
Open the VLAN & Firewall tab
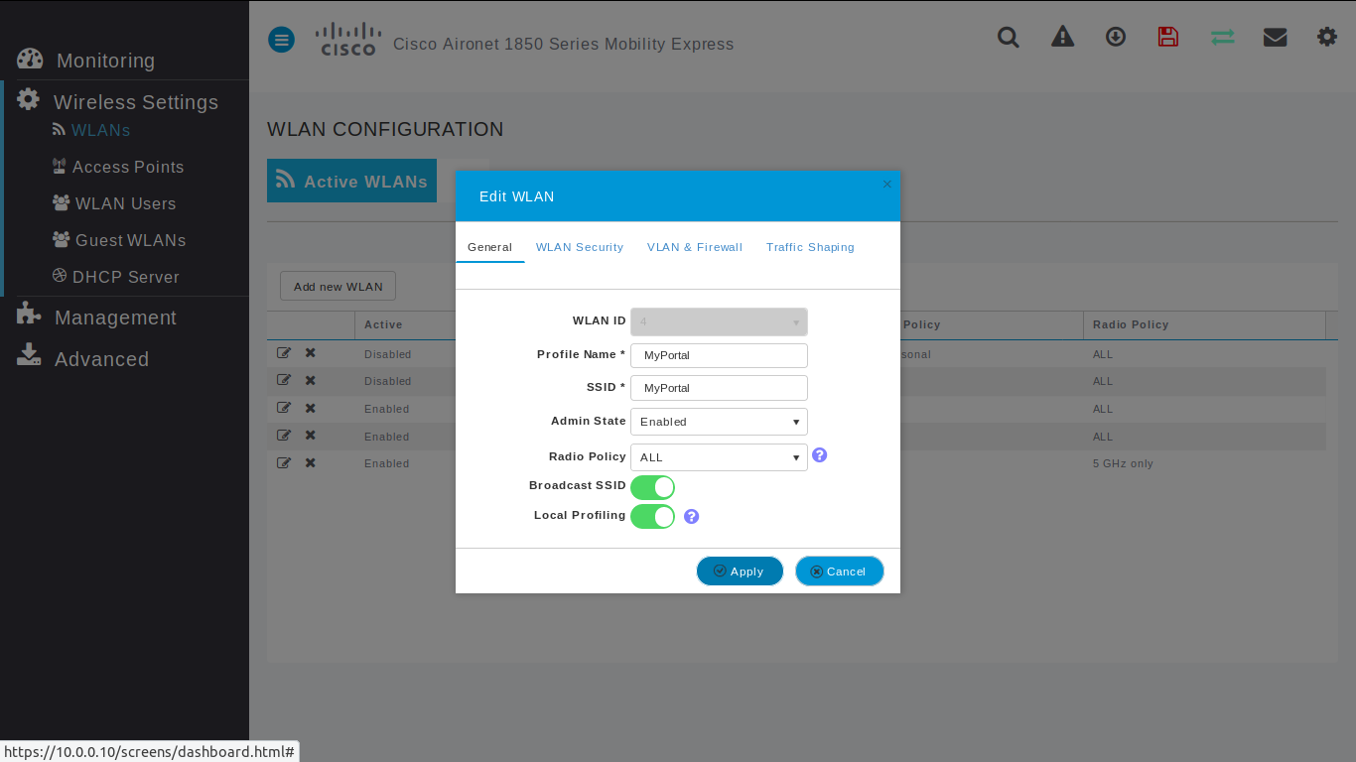pyautogui.click(x=695, y=247)
